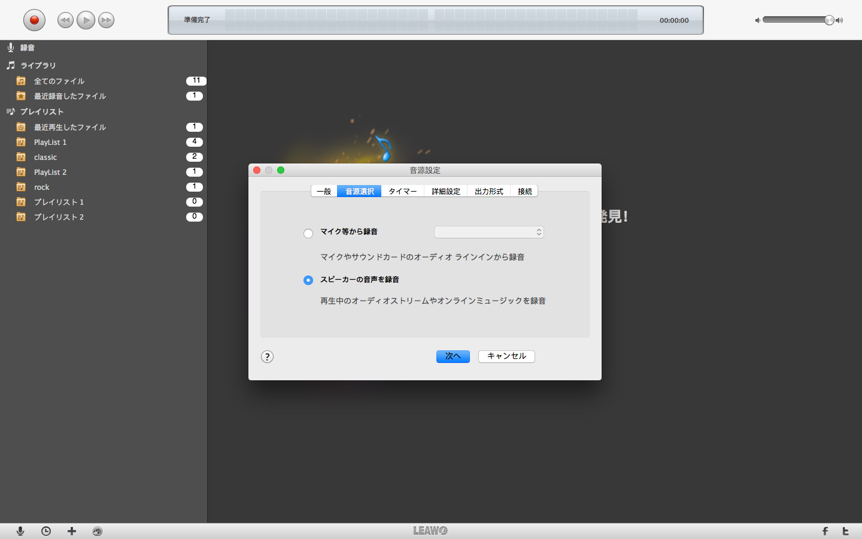Screen dimensions: 862x539
Task: Click the 音源設定 dialog title
Action: coord(425,171)
